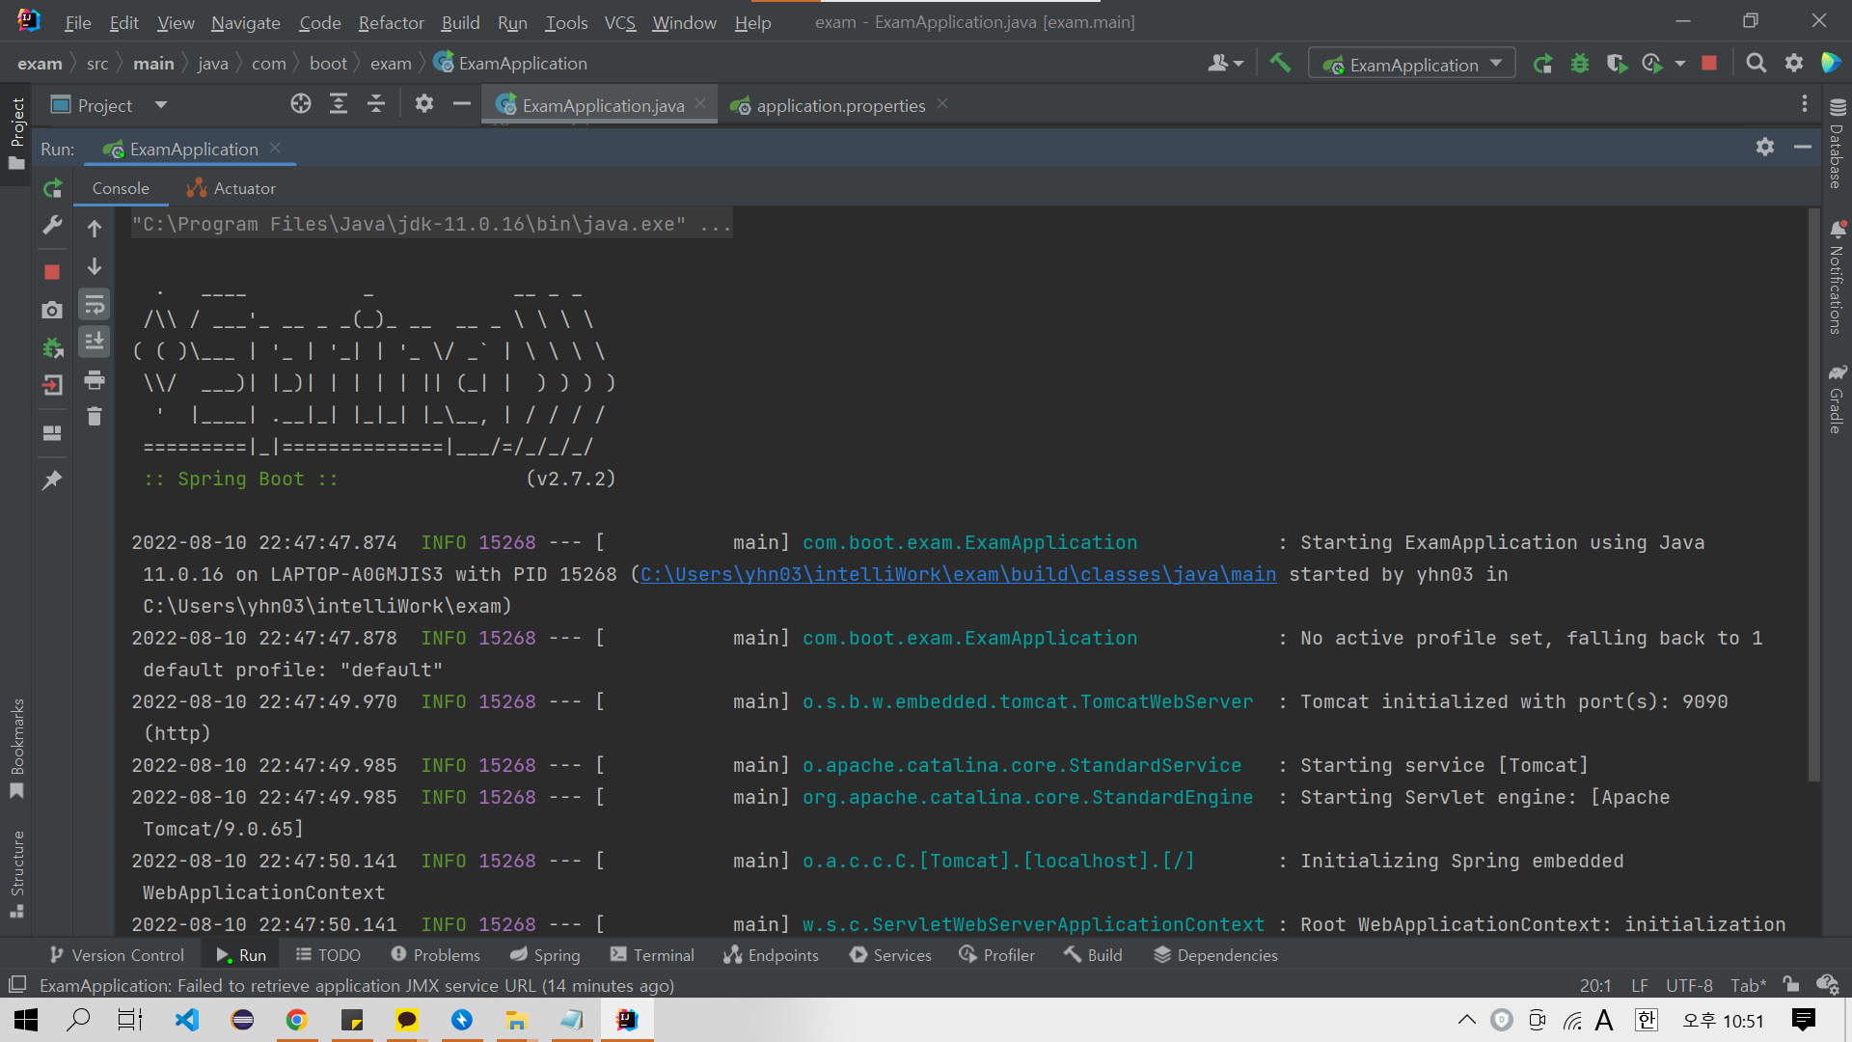Hide the Project tool window
The image size is (1852, 1042).
[462, 104]
